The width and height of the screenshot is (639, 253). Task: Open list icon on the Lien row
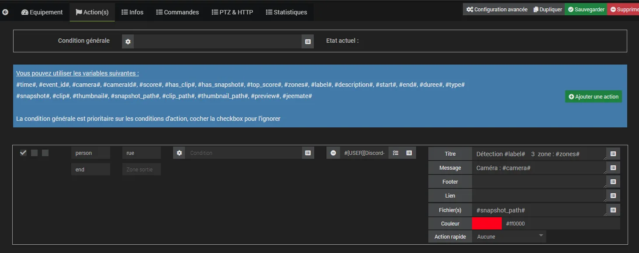click(613, 195)
